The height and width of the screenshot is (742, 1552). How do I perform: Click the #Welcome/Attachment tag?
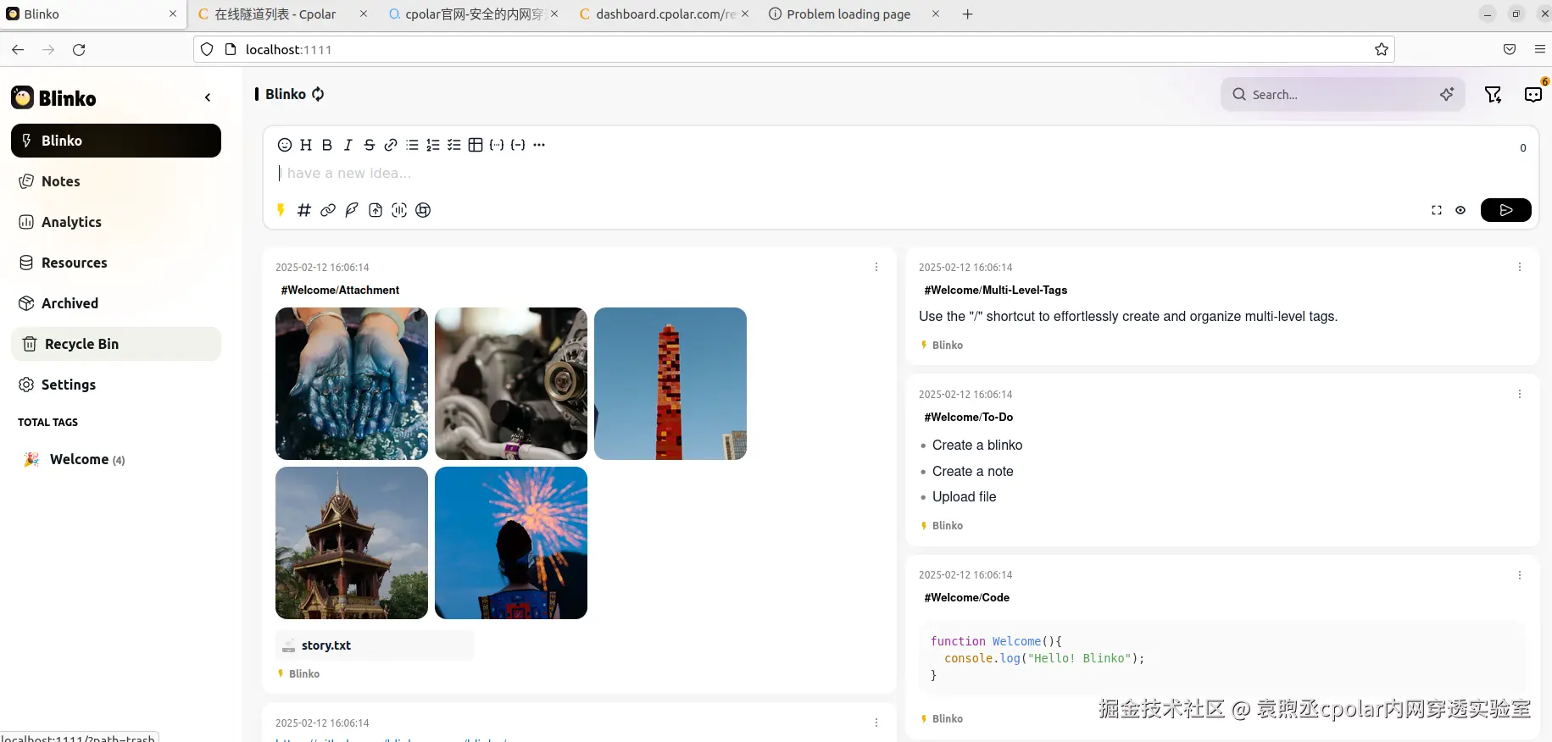[x=340, y=290]
